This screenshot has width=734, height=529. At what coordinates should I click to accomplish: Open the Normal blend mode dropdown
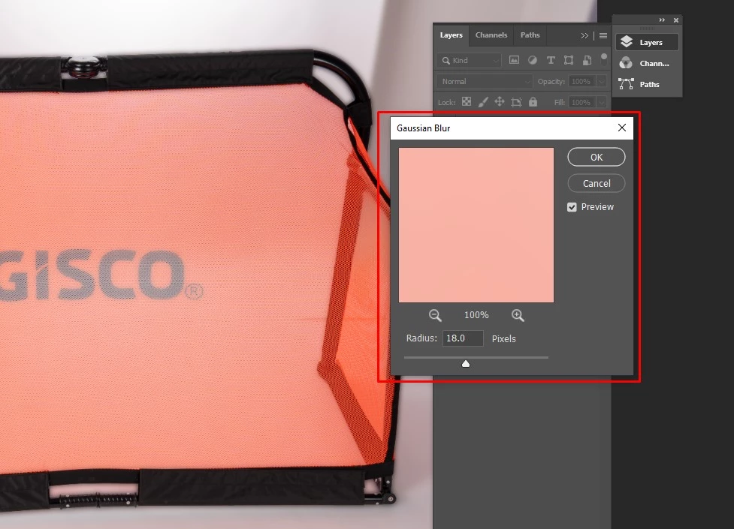coord(485,81)
